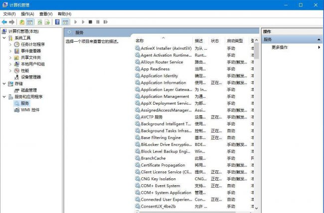
Task: Select Application Information service
Action: coord(163,82)
